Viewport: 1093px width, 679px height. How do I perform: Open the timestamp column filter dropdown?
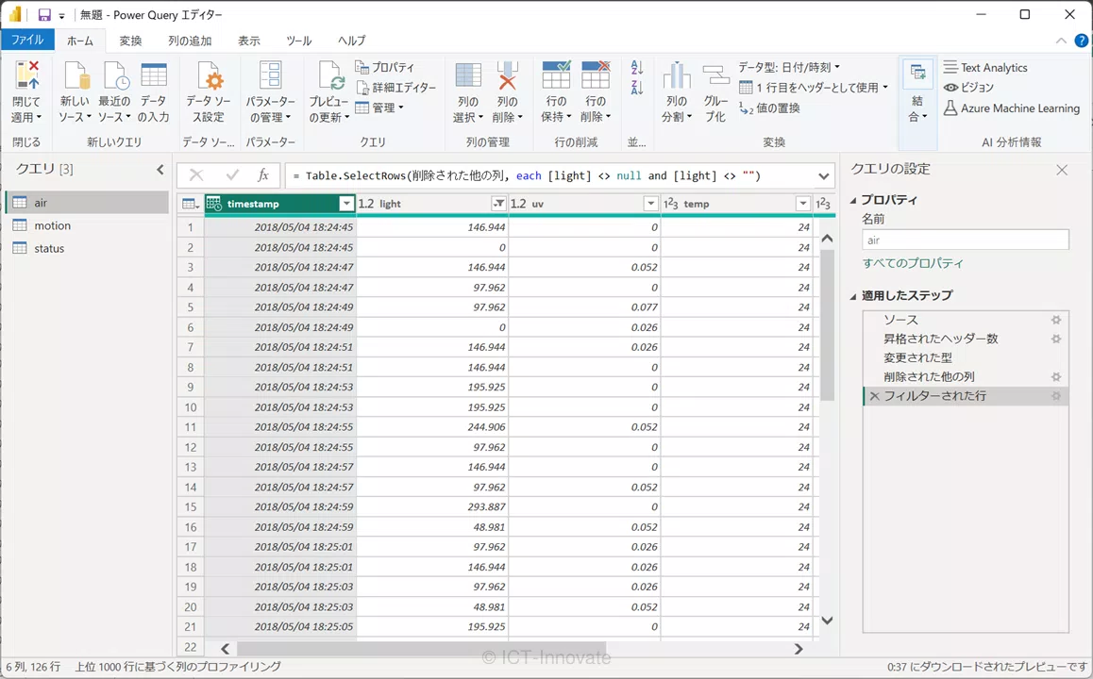point(345,204)
